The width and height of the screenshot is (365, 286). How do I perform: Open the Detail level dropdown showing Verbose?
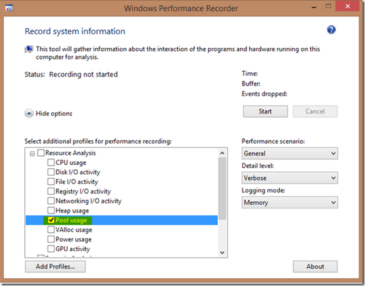(290, 178)
